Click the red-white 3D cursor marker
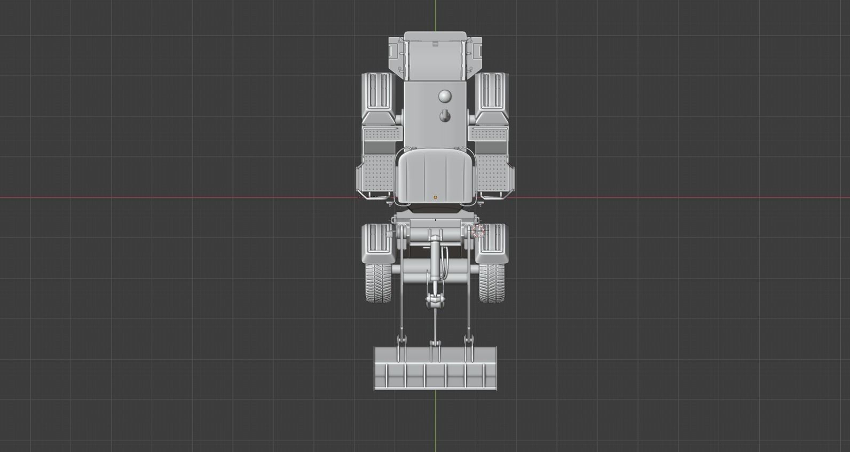 (479, 231)
